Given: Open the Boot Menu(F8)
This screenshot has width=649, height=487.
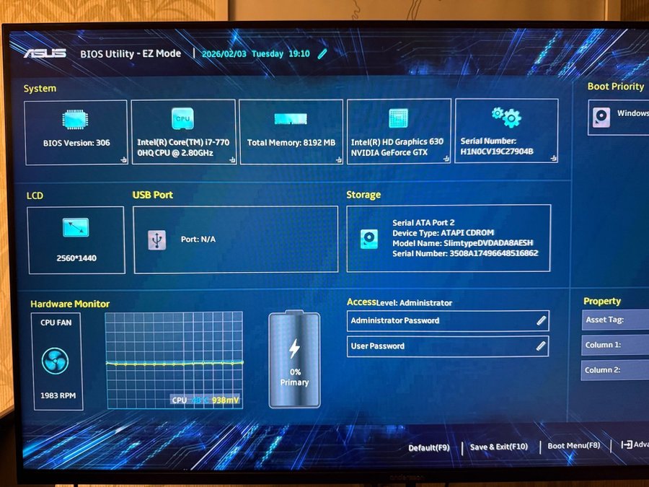Looking at the screenshot, I should (x=574, y=447).
